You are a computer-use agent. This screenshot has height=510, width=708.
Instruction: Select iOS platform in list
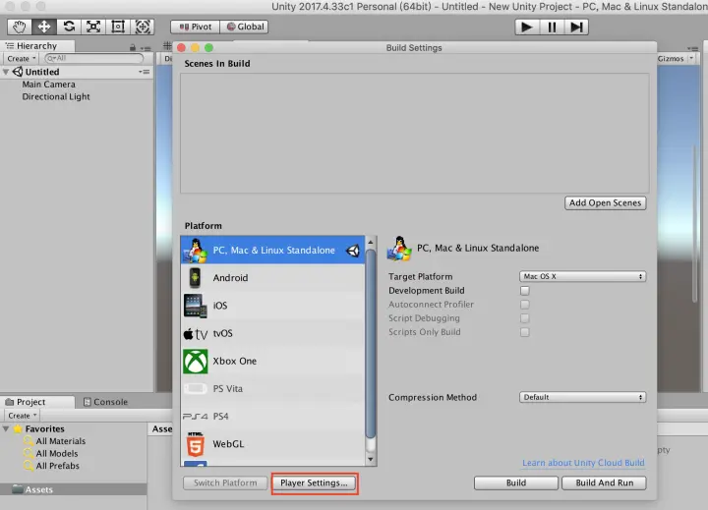pos(272,306)
